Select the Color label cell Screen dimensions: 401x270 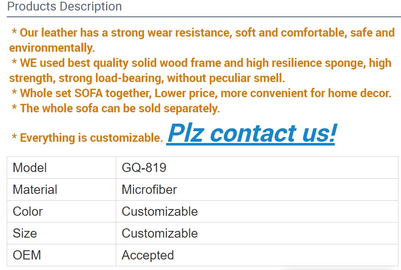pyautogui.click(x=61, y=212)
